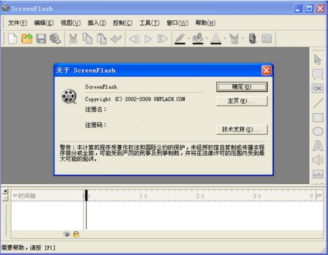The image size is (328, 255).
Task: Play the movie with triangle icon
Action: 148,39
